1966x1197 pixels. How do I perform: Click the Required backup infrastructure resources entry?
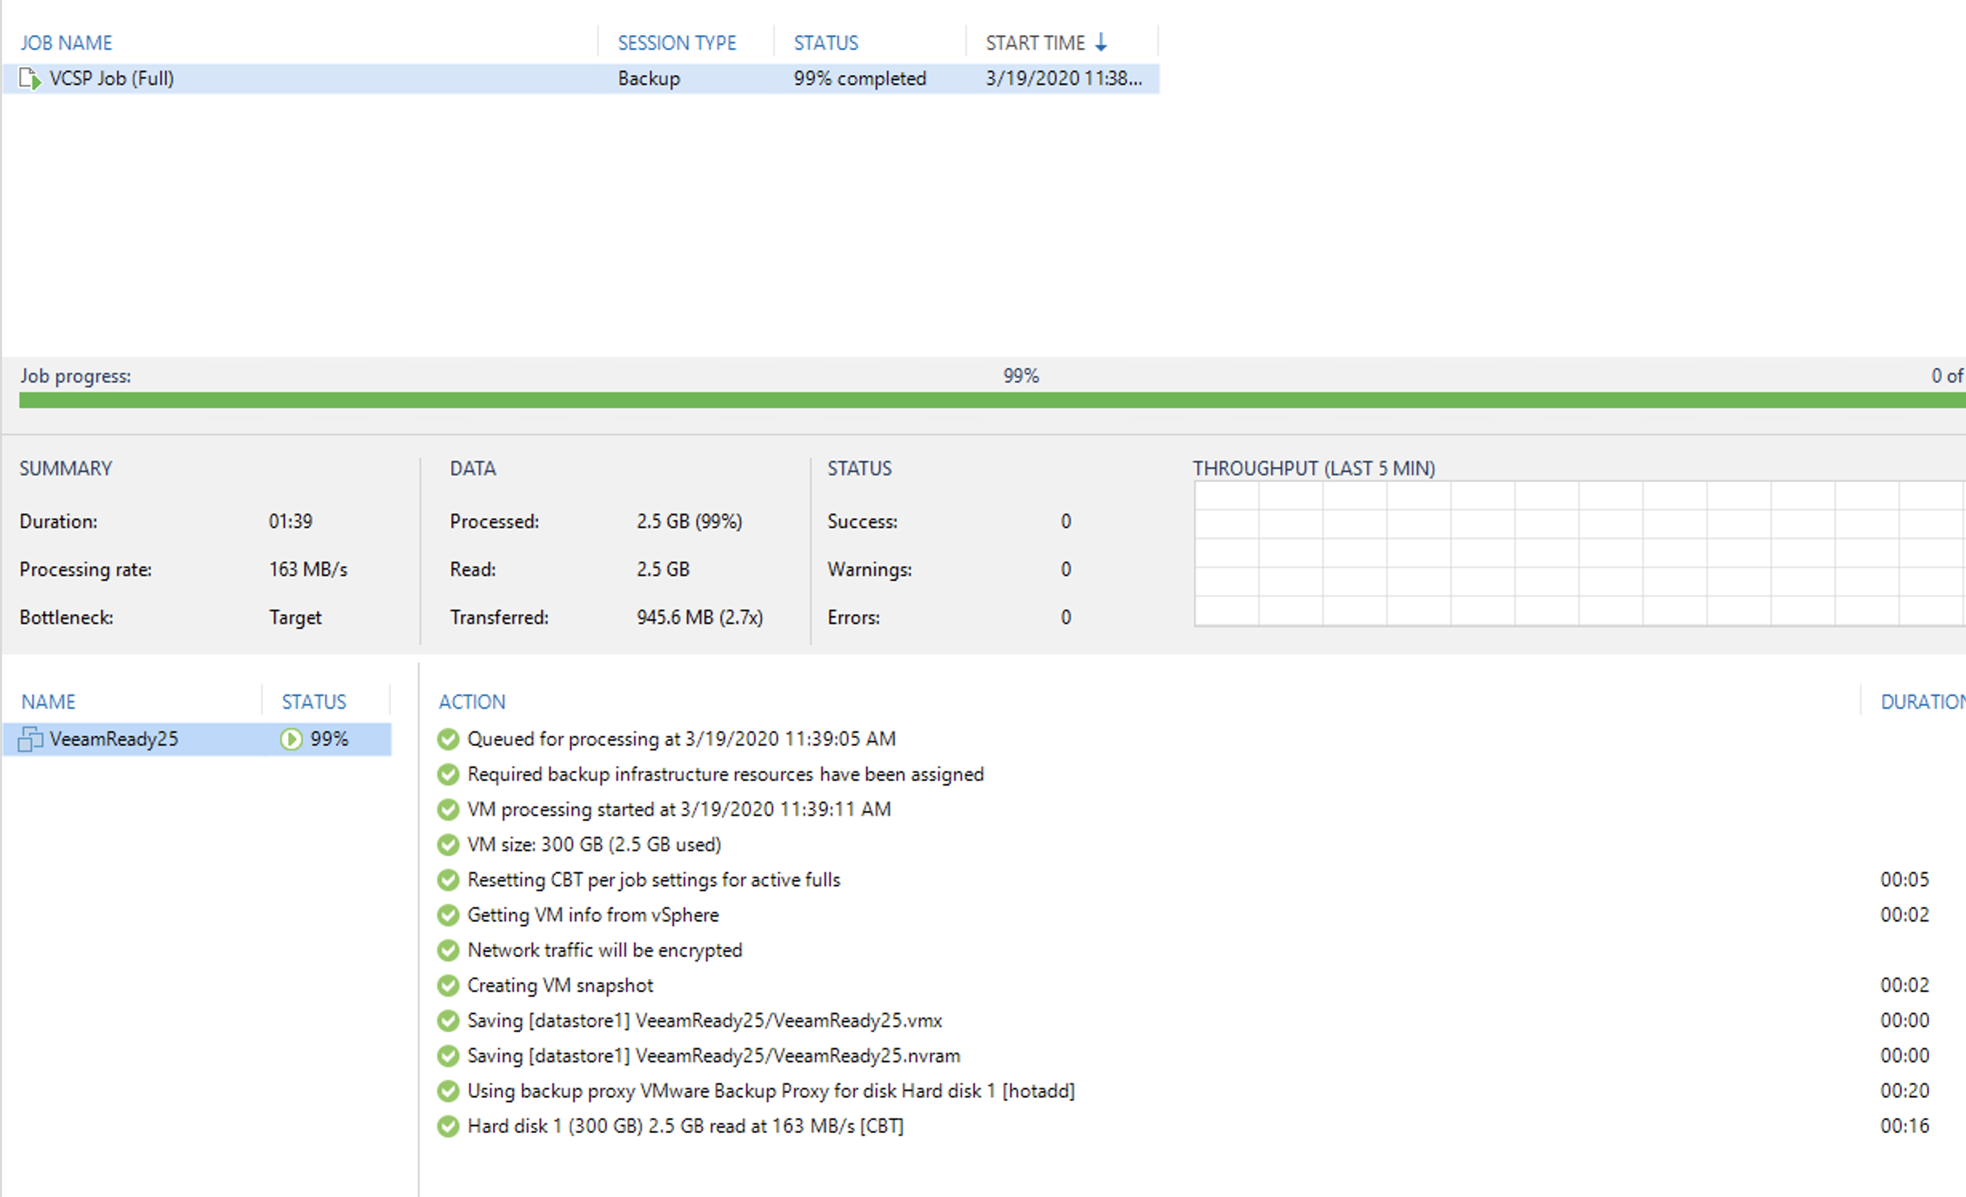point(725,774)
